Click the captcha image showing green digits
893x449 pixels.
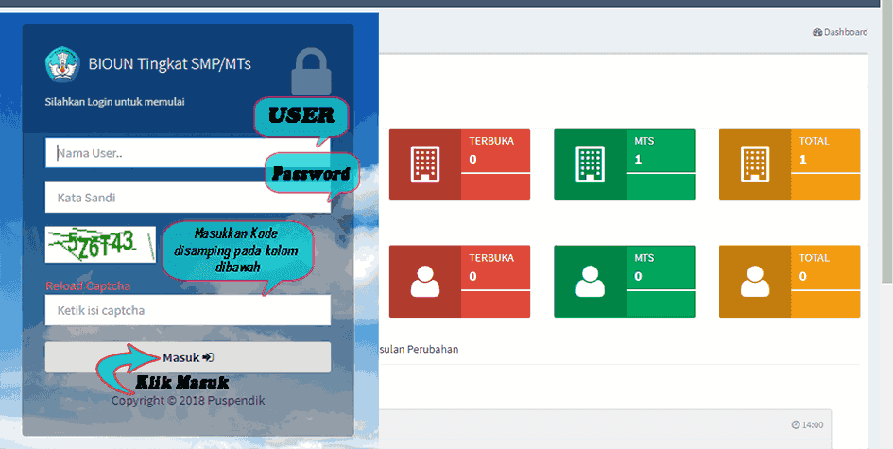101,245
